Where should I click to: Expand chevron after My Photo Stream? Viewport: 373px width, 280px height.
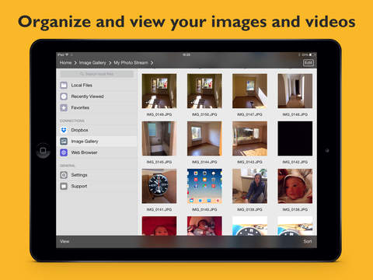pos(152,63)
